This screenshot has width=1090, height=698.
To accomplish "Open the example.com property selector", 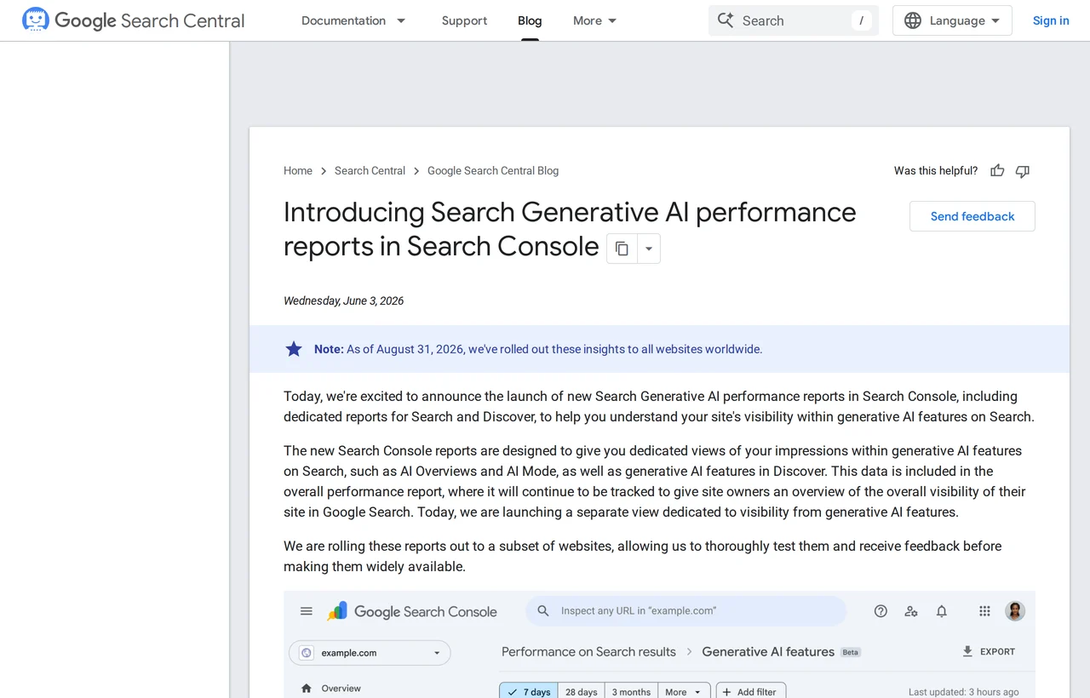I will coord(370,653).
